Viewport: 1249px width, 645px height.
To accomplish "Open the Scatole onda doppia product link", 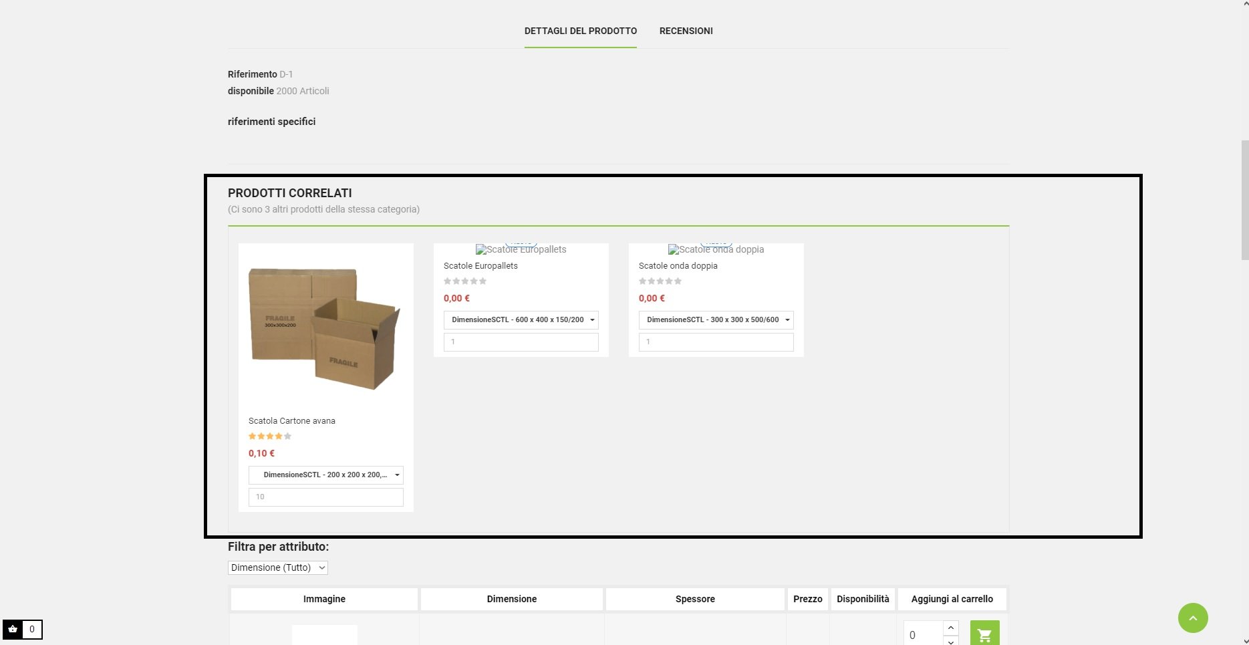I will 678,266.
